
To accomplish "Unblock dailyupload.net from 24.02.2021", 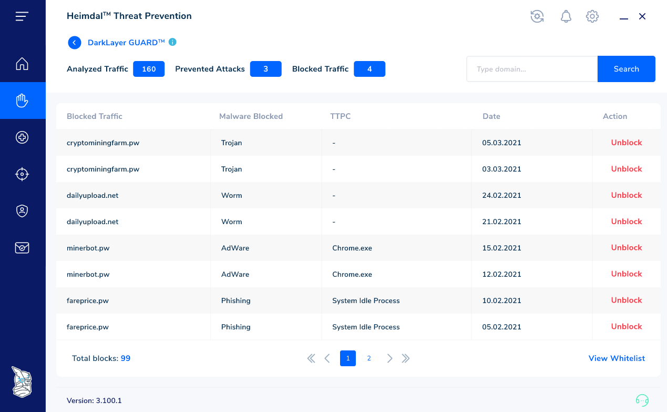I will coord(627,195).
